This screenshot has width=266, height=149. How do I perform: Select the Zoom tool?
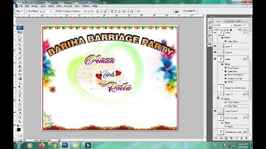pyautogui.click(x=20, y=122)
